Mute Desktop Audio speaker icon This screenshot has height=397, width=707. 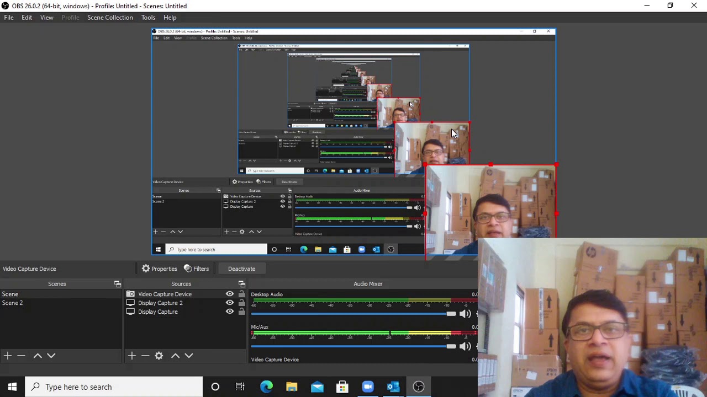point(465,314)
